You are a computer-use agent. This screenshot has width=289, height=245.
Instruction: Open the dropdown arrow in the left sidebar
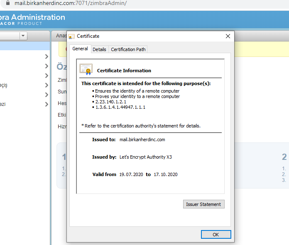pos(23,36)
